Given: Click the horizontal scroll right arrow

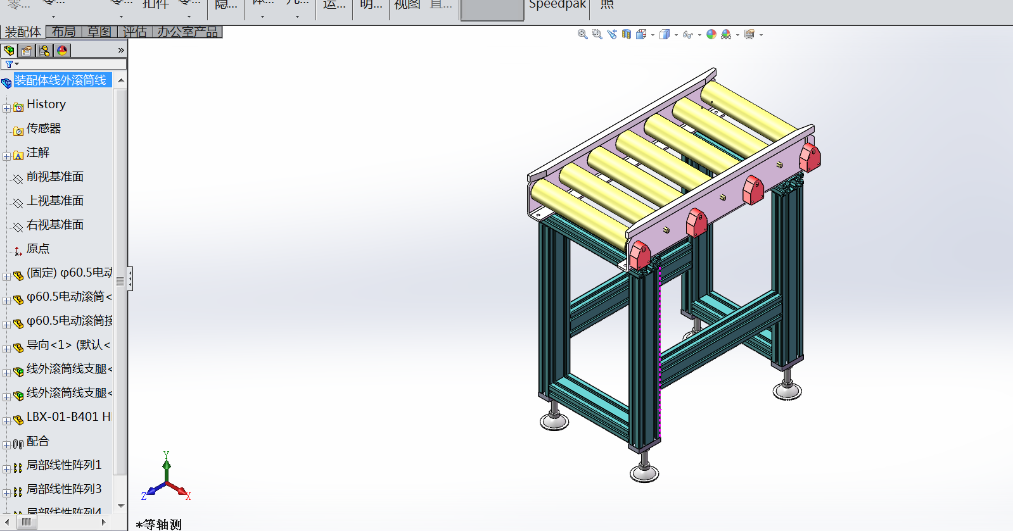Looking at the screenshot, I should pyautogui.click(x=103, y=522).
